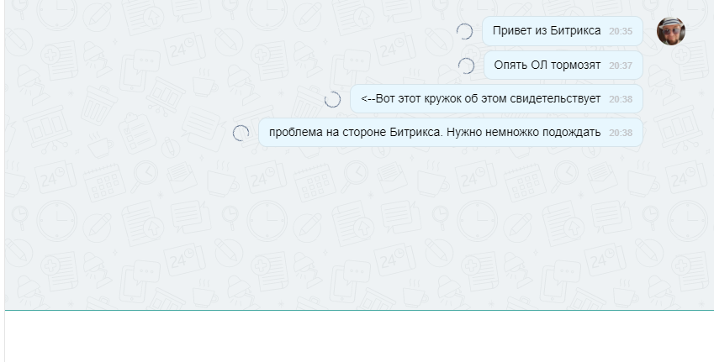Viewport: 714px width, 362px height.
Task: Click the sender's avatar photo
Action: point(671,31)
